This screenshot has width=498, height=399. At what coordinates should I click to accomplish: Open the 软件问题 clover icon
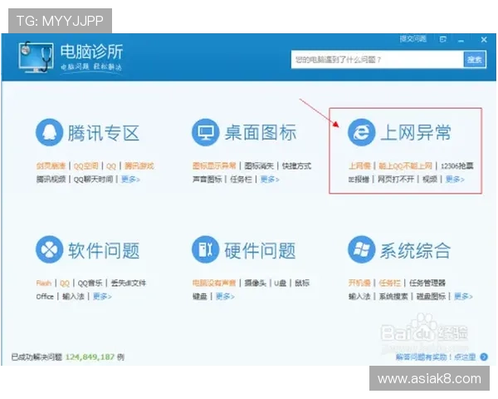coord(49,249)
